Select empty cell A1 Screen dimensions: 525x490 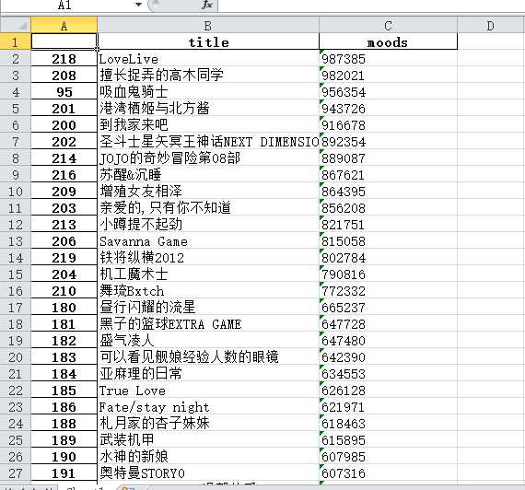point(64,41)
